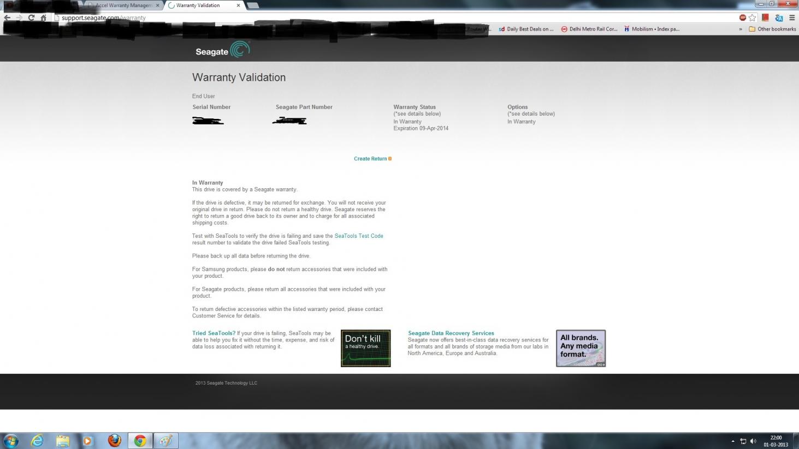Bookmark this page with the star icon

pos(753,18)
